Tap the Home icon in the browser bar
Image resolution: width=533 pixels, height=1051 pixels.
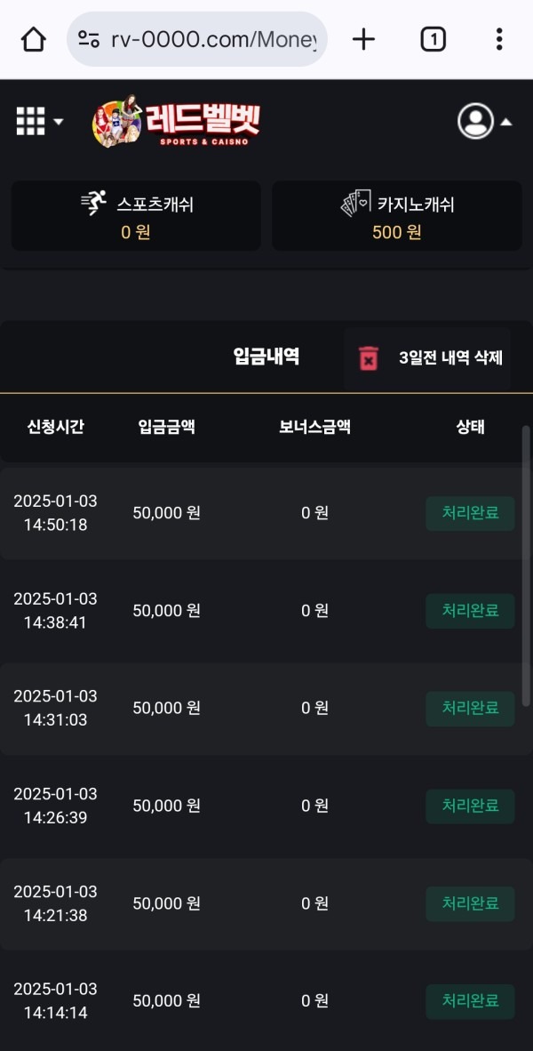click(33, 39)
